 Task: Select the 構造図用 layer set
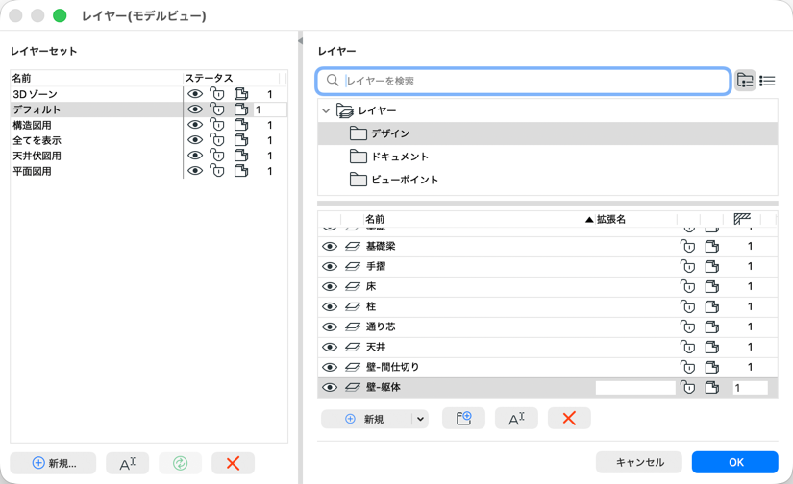32,125
